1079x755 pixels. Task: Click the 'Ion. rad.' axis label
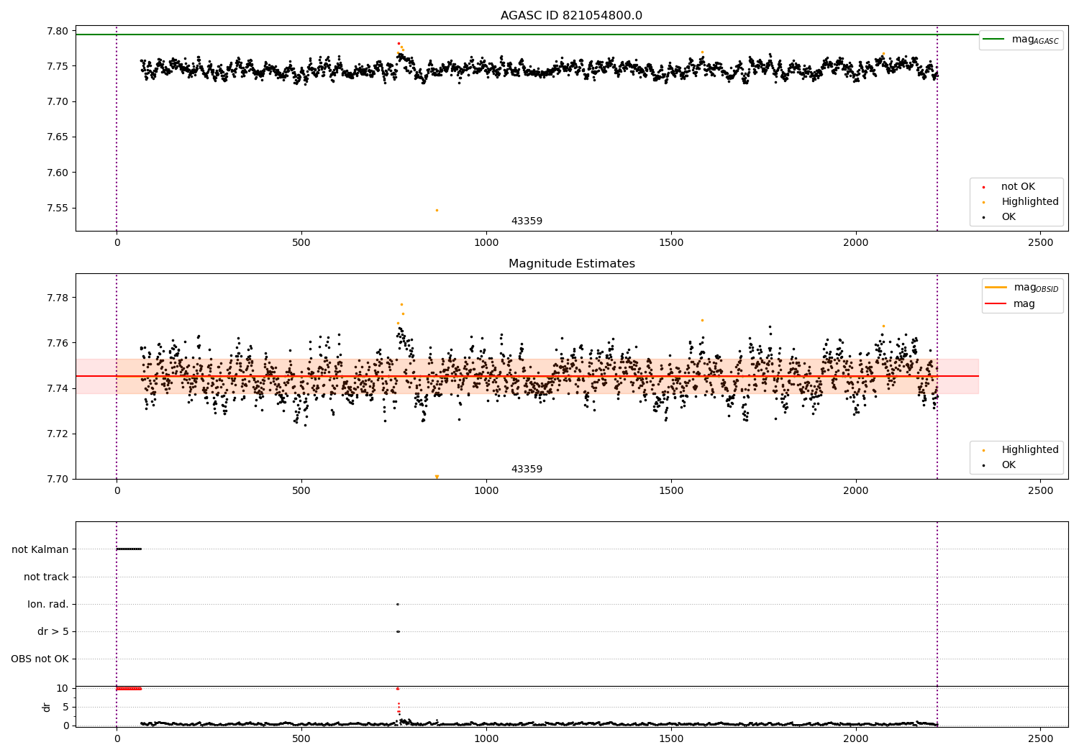48,604
